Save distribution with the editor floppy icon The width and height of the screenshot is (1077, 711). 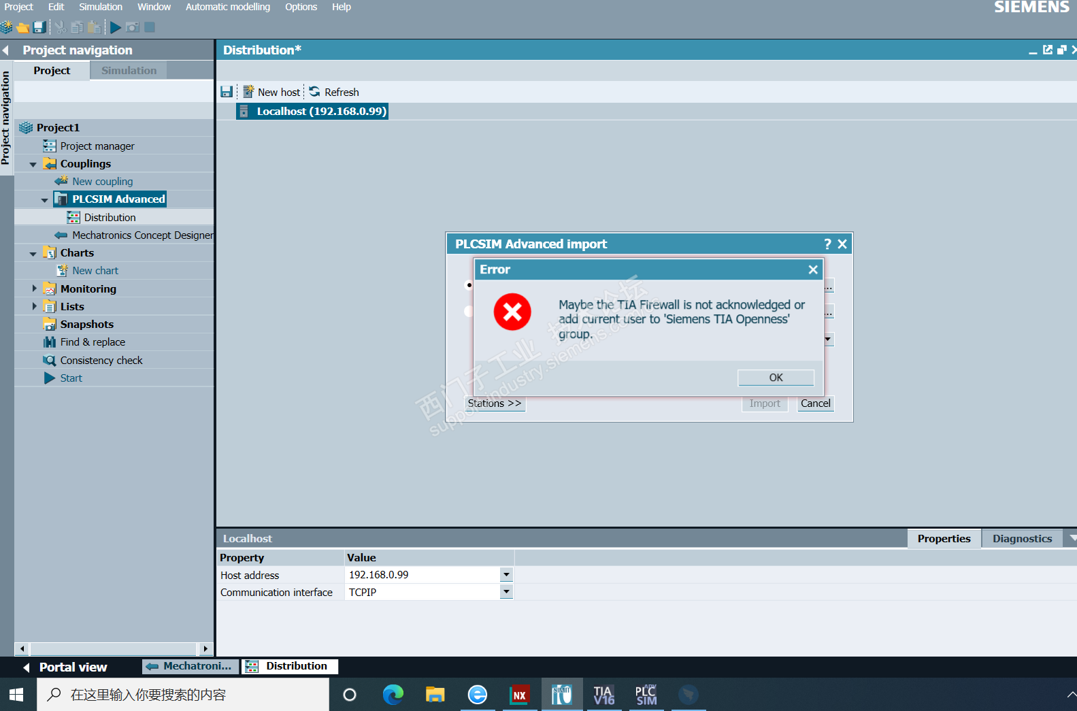[227, 92]
